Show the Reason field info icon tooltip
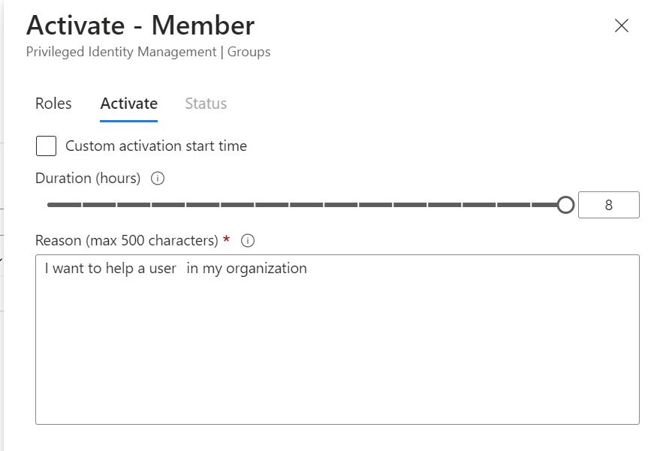This screenshot has width=660, height=451. 248,241
